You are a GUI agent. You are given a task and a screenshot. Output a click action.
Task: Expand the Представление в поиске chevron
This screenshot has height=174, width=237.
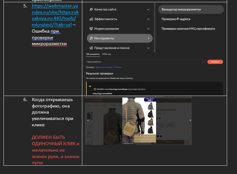coord(148,48)
